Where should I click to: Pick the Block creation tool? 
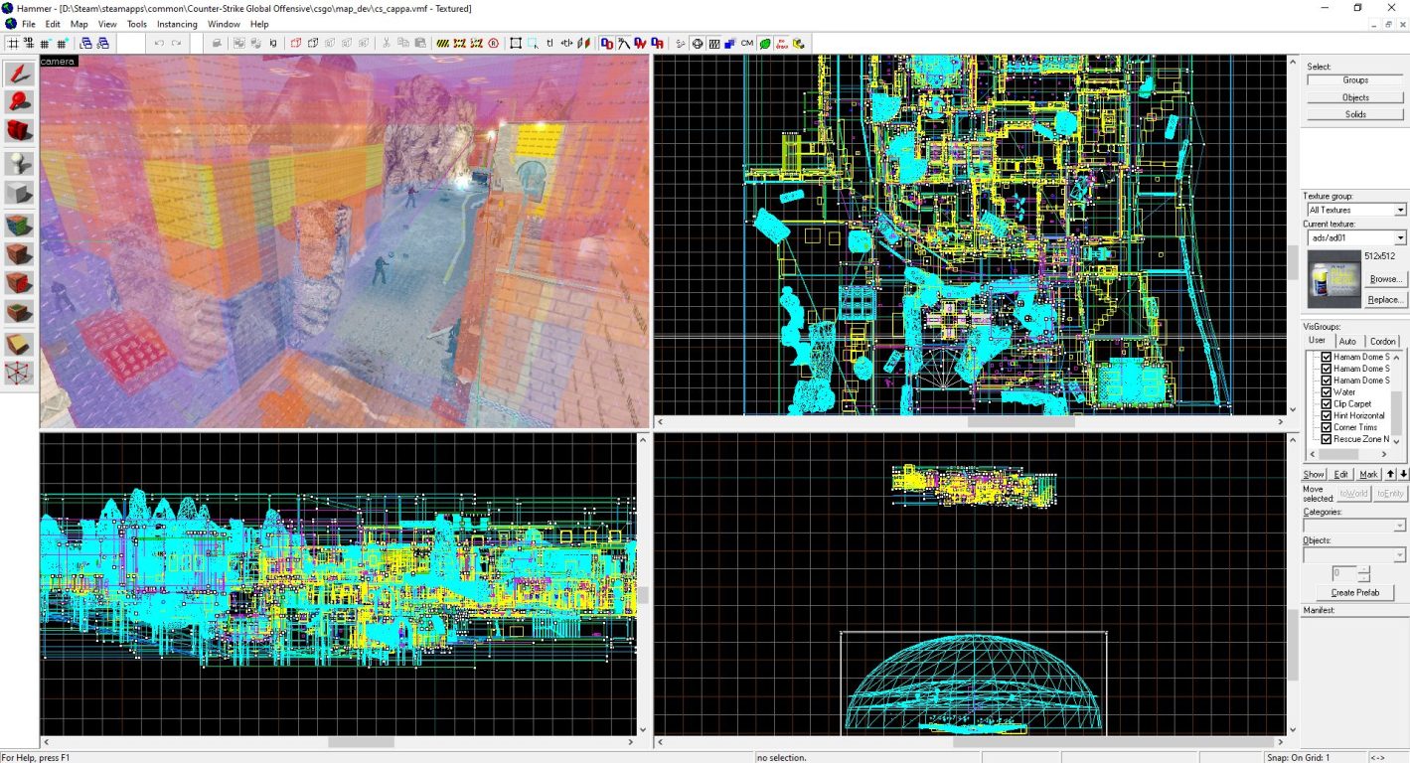tap(19, 193)
